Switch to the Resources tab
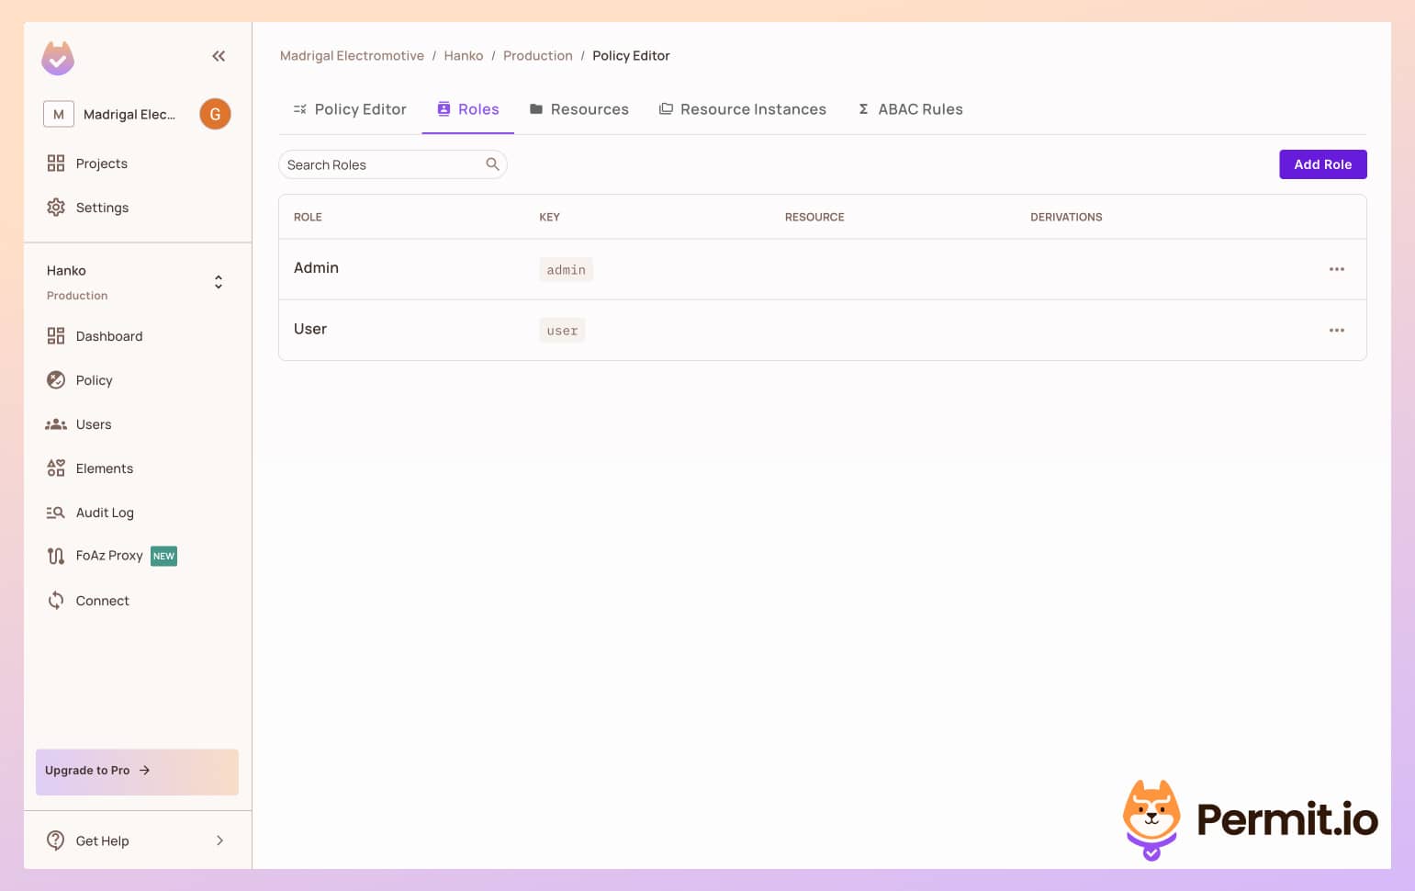 tap(579, 108)
